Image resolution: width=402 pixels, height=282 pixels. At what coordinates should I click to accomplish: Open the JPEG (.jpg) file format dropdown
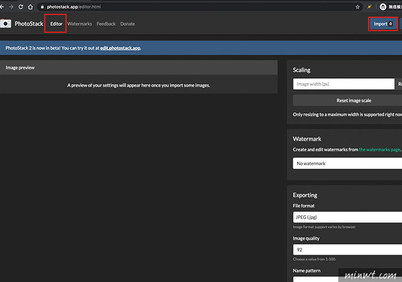tap(347, 218)
